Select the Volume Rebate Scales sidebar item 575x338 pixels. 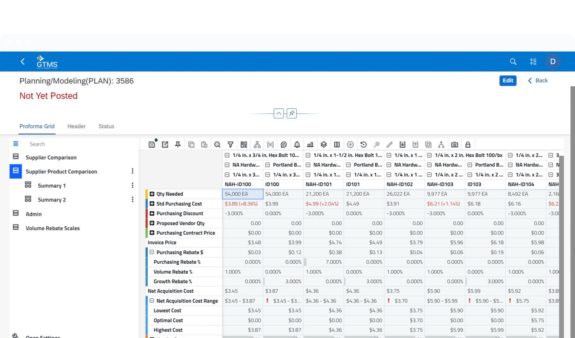coord(53,228)
